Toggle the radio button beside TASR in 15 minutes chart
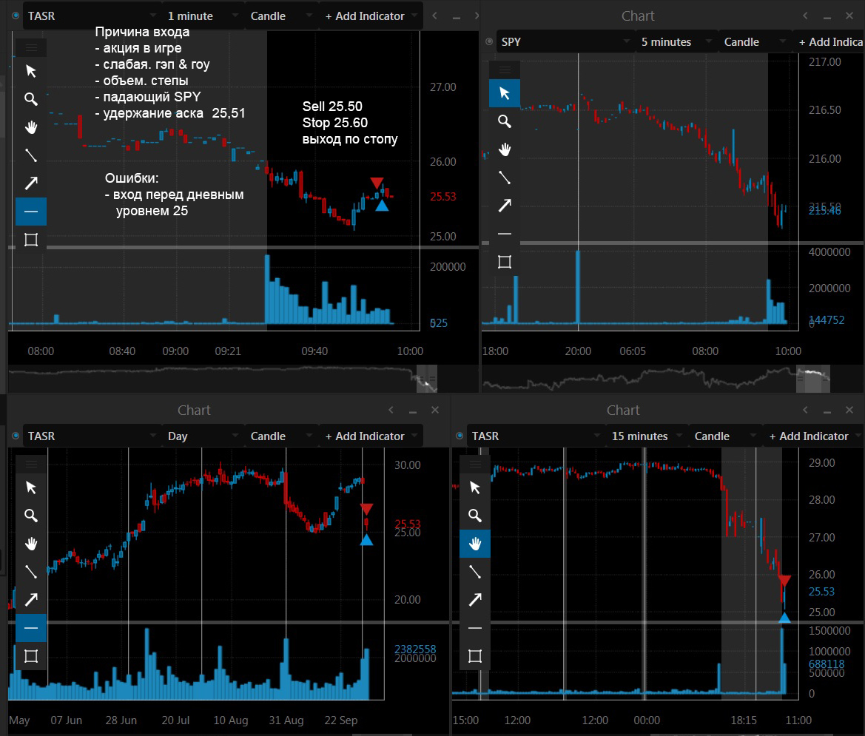This screenshot has width=865, height=736. click(x=460, y=436)
